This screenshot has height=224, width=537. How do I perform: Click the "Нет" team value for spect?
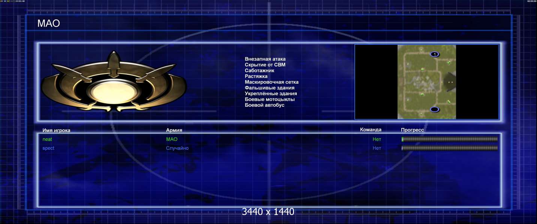tap(377, 148)
